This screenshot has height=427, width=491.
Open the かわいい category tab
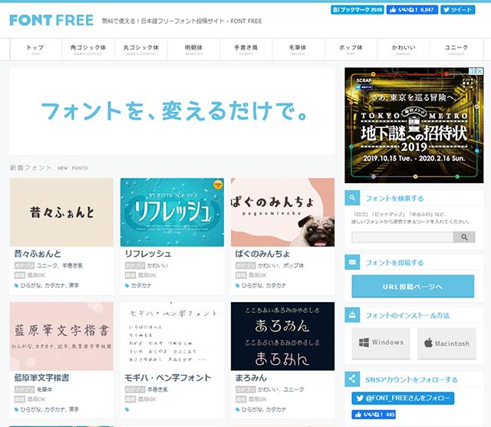404,49
